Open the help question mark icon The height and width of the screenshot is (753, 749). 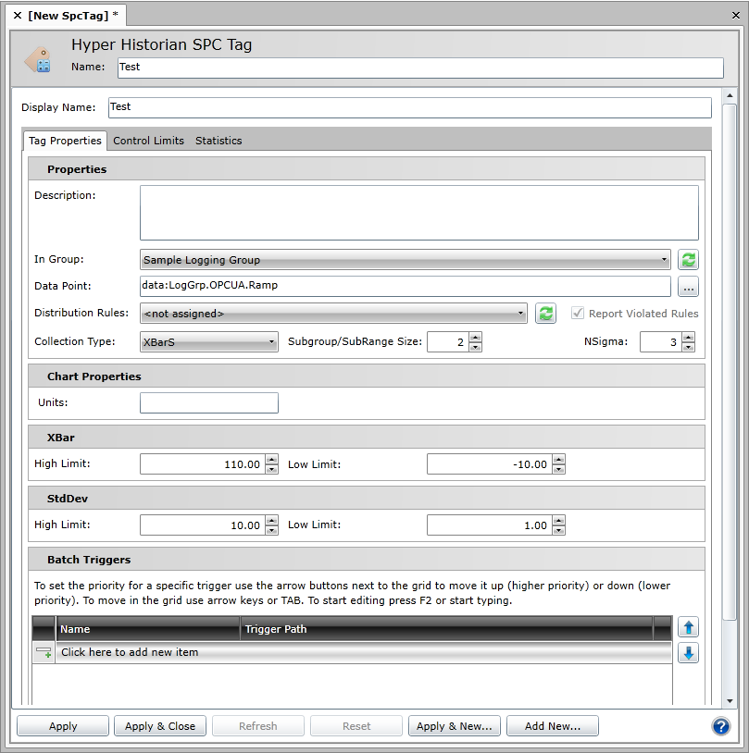722,726
